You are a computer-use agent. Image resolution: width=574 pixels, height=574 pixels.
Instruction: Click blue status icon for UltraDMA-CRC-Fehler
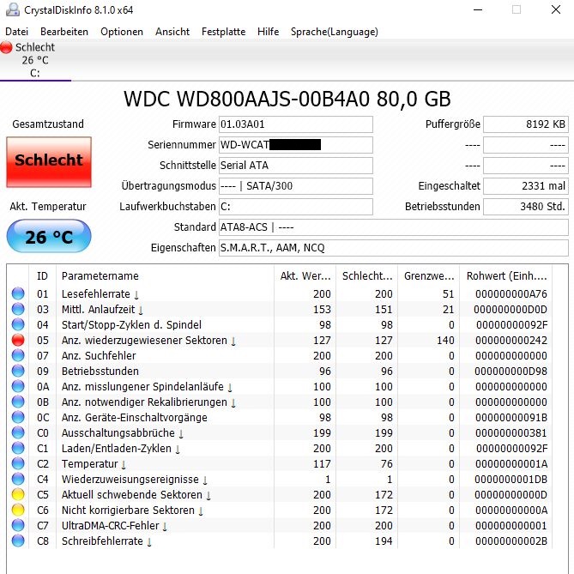18,525
